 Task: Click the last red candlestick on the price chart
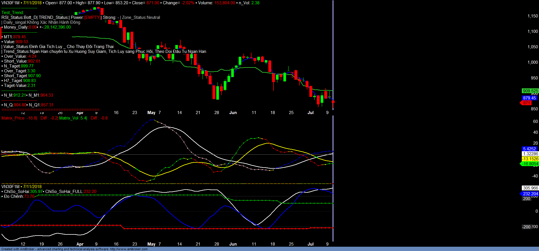tap(333, 102)
